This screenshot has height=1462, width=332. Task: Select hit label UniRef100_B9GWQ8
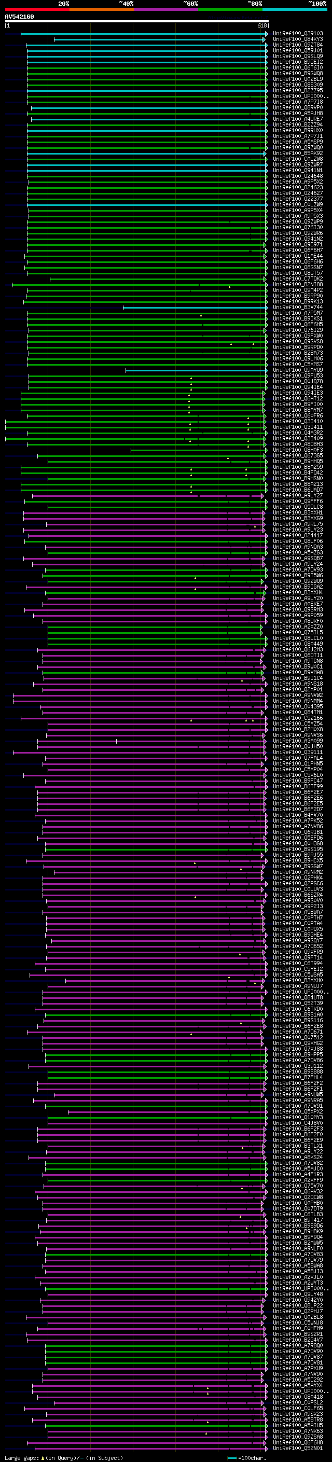298,73
